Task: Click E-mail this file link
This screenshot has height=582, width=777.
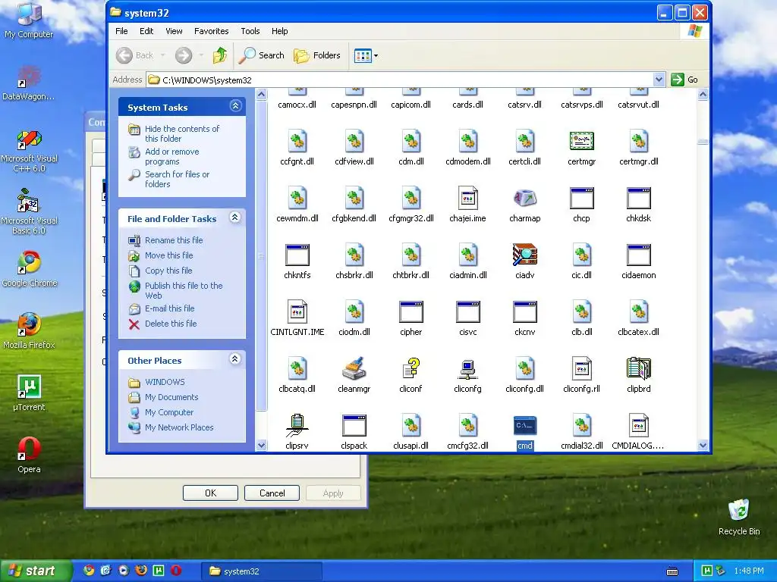Action: (169, 308)
